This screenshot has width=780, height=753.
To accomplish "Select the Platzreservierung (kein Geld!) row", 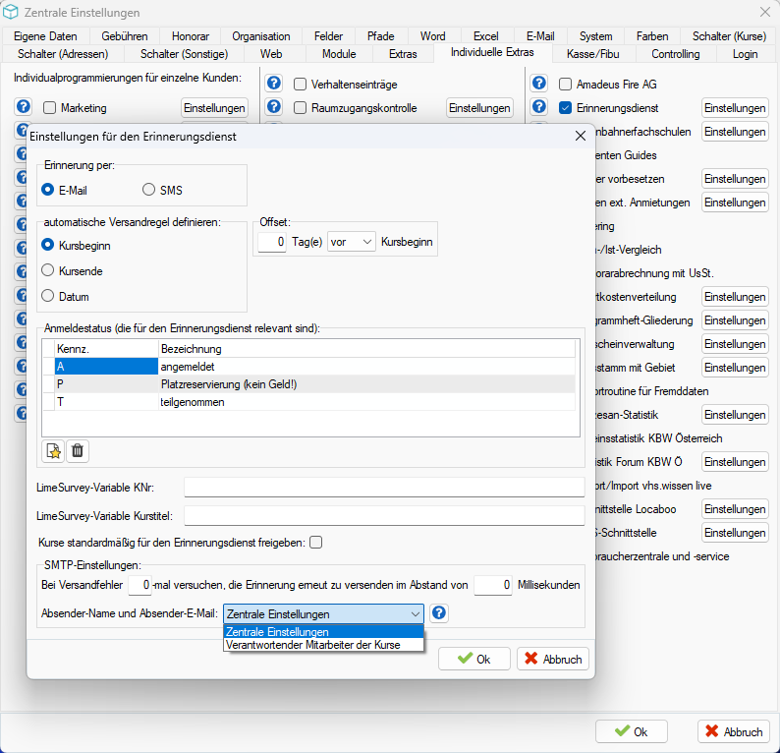I will [x=309, y=384].
